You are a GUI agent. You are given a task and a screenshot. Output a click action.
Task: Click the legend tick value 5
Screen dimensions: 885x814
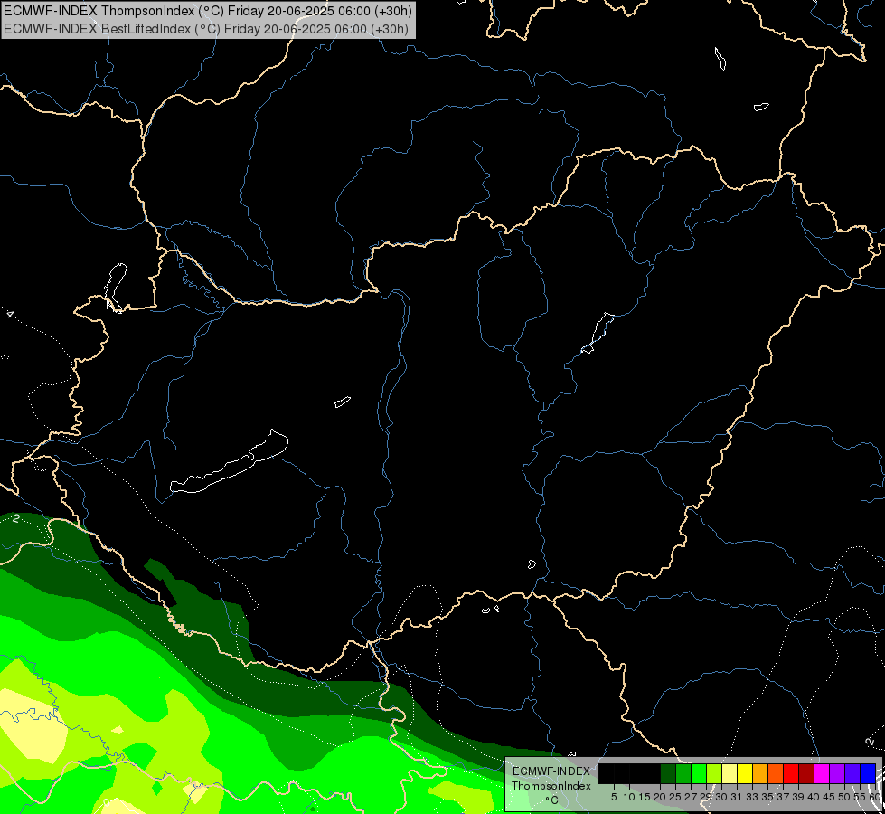point(614,797)
